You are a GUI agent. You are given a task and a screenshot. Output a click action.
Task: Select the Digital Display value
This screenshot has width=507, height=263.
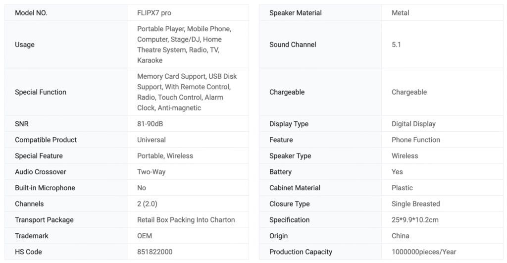[x=413, y=124]
